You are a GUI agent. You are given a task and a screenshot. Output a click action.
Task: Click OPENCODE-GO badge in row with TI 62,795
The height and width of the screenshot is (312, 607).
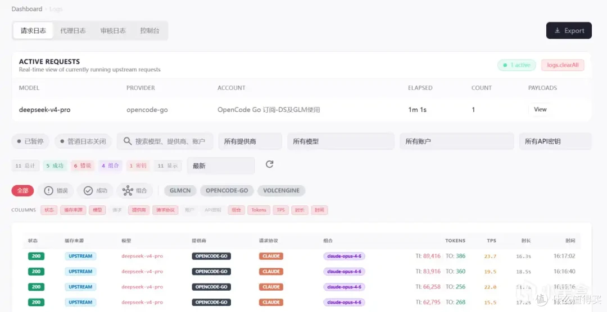[x=211, y=302]
